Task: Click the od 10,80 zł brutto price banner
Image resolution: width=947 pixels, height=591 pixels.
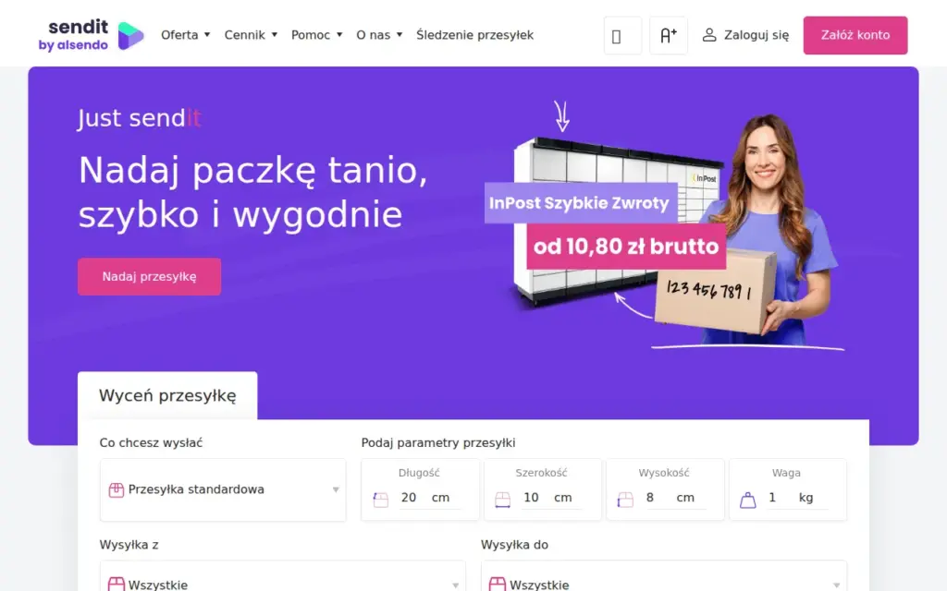Action: click(626, 247)
